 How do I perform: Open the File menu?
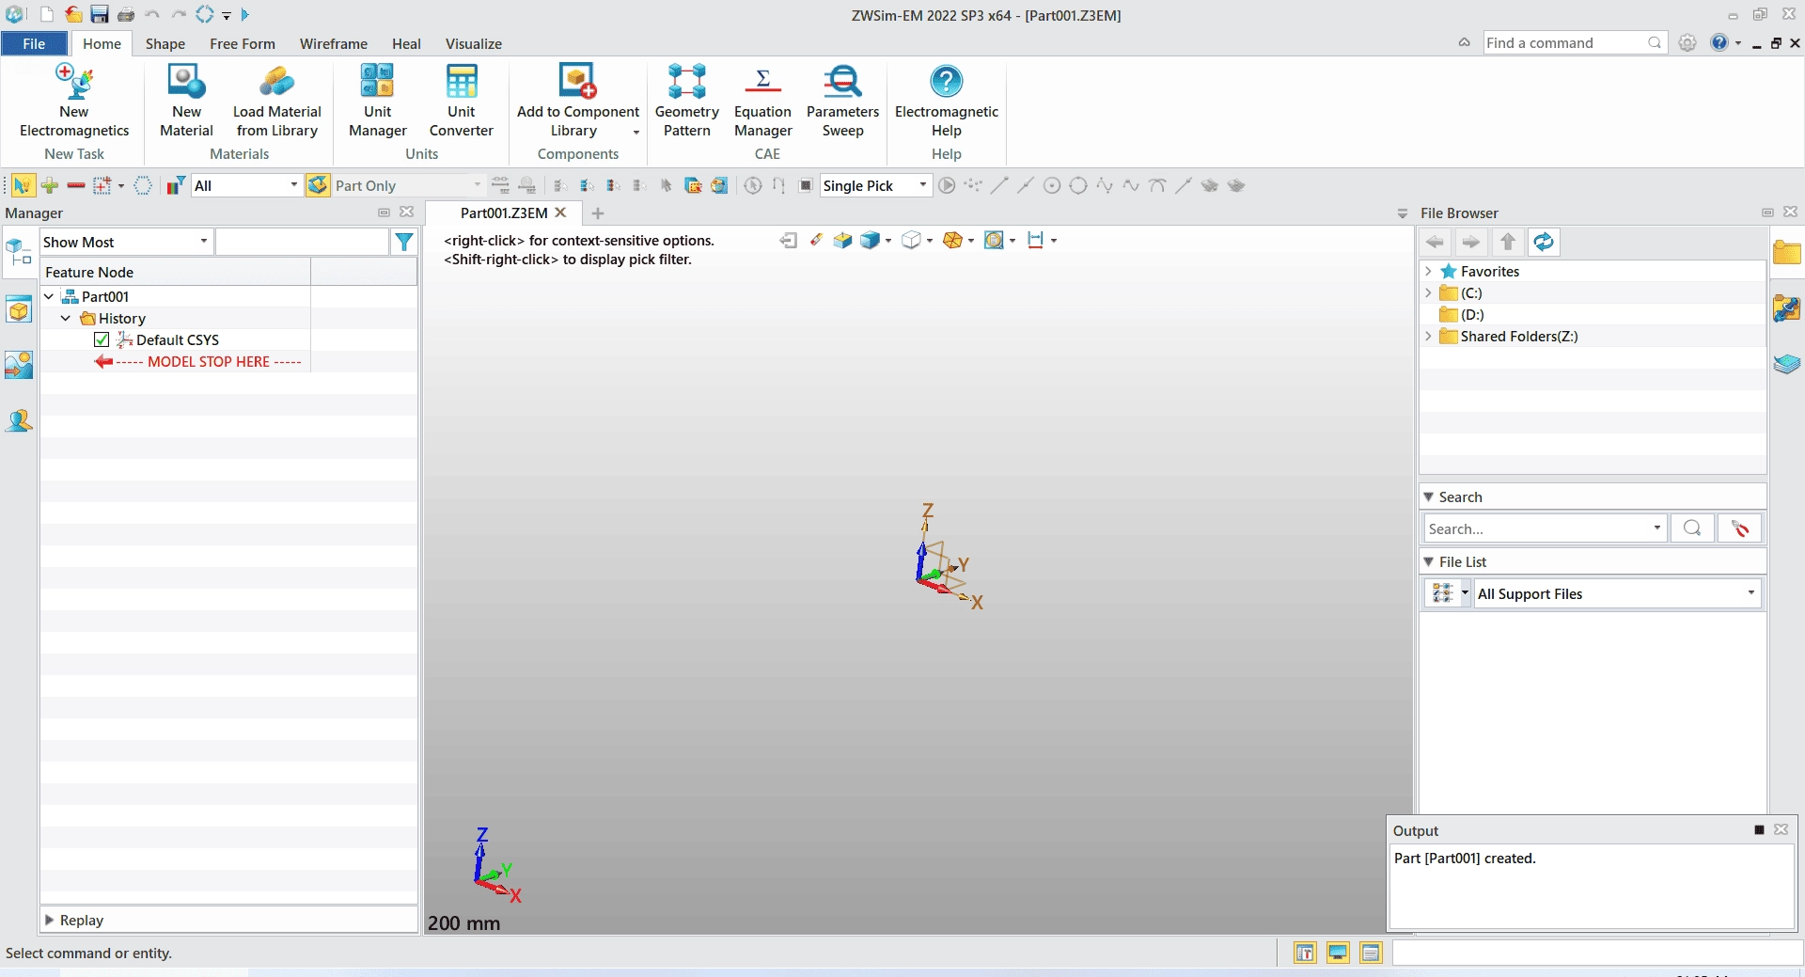pos(34,43)
